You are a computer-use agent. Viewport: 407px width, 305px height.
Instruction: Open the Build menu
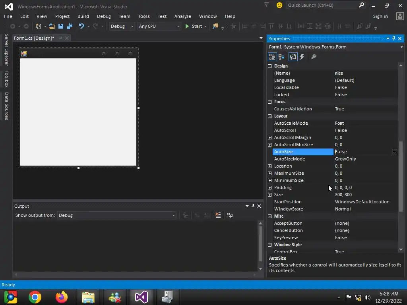pos(83,16)
